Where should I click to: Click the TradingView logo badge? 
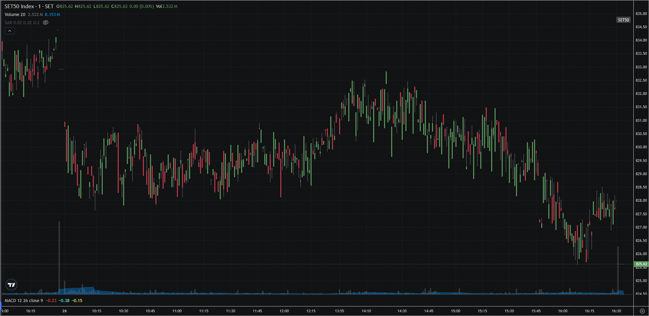click(x=12, y=285)
